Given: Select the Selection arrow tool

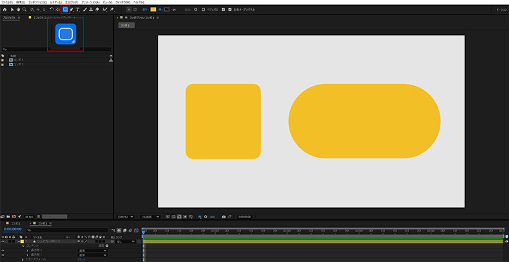Looking at the screenshot, I should coord(11,10).
